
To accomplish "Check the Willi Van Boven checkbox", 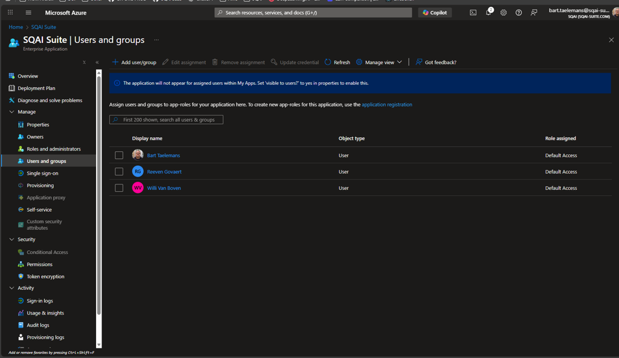I will pos(119,188).
